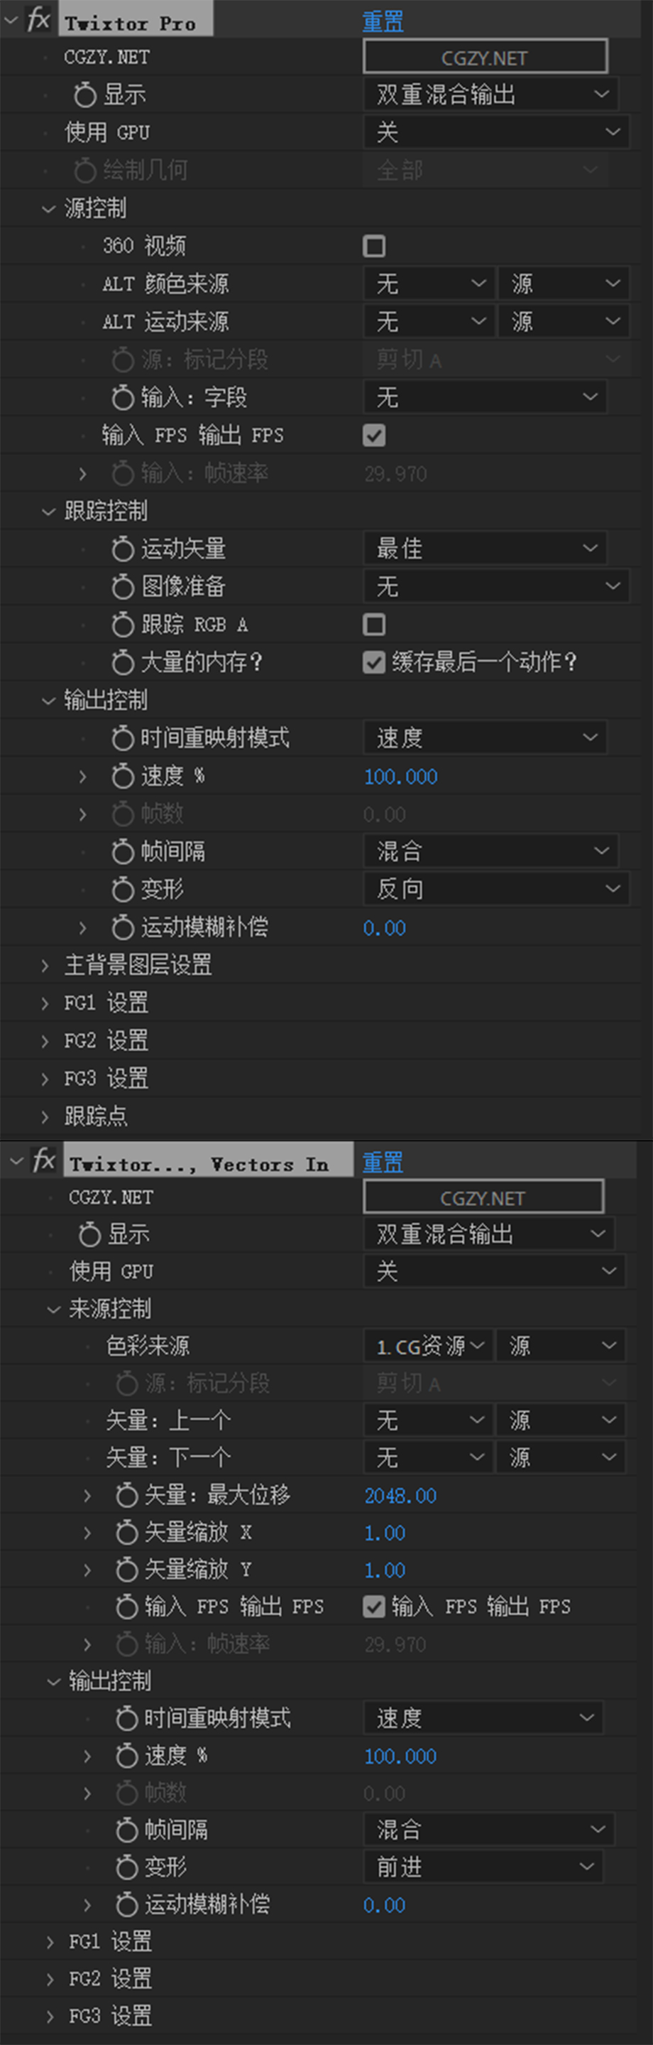This screenshot has width=653, height=2045.
Task: Expand the 跟踪点 section
Action: pos(45,1116)
